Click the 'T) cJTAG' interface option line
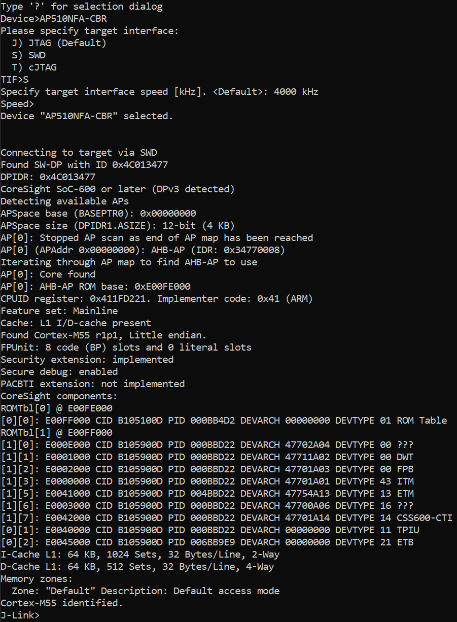 pyautogui.click(x=34, y=67)
